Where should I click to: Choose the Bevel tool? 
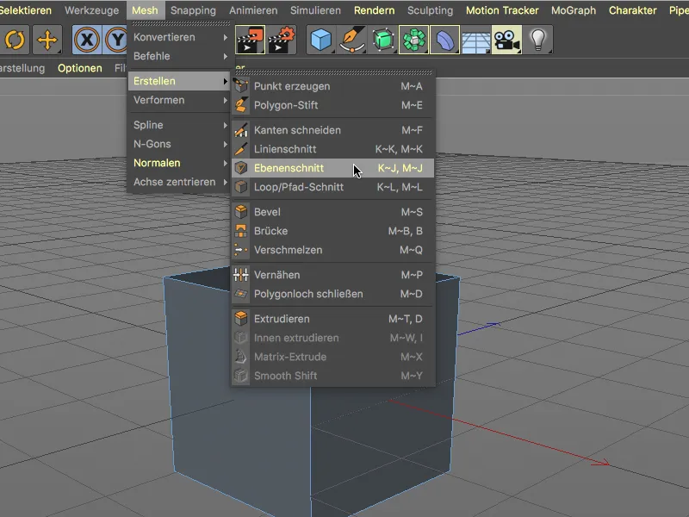click(332, 212)
